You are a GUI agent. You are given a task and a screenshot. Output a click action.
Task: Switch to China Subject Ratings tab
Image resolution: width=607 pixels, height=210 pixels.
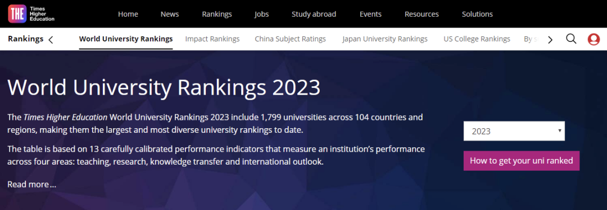(291, 39)
